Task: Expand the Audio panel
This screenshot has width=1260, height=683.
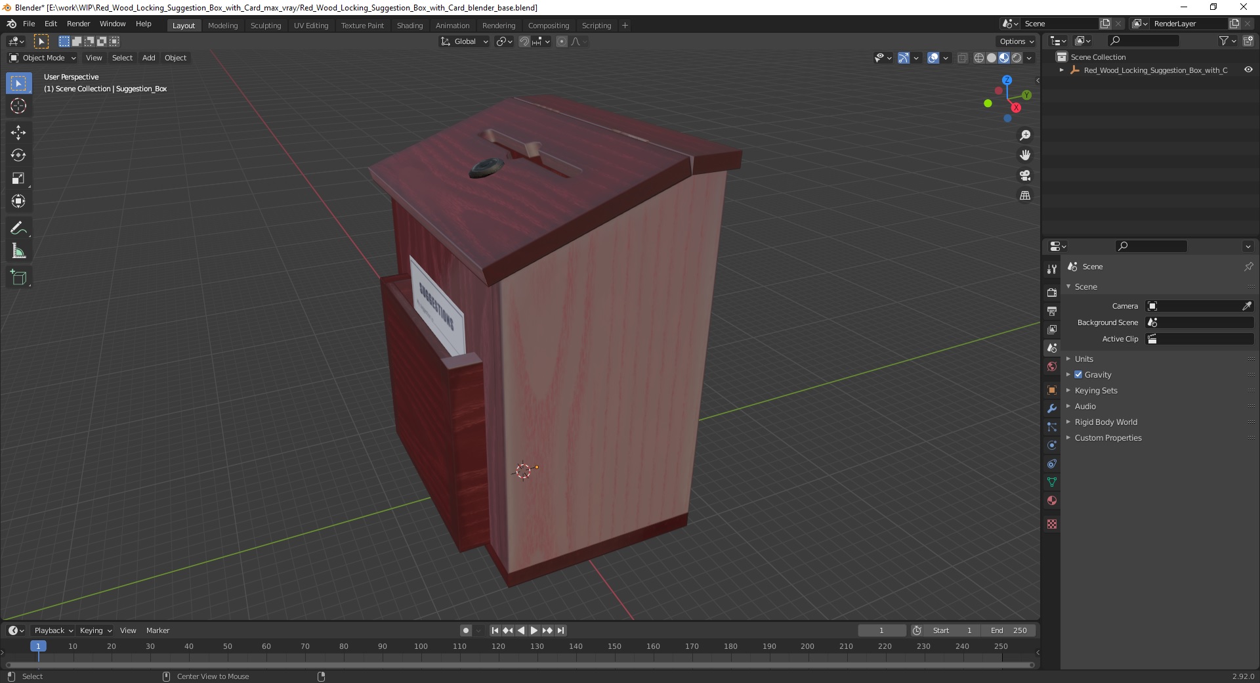Action: 1085,406
